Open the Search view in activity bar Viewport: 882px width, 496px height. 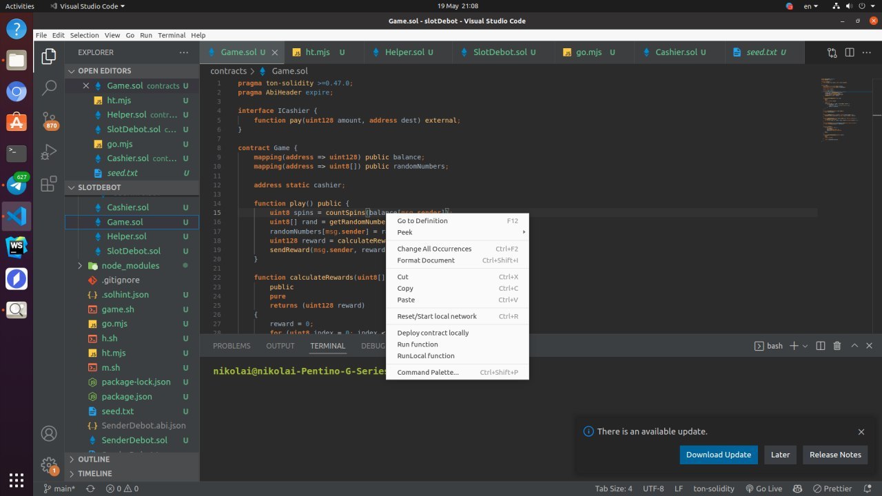(x=49, y=87)
